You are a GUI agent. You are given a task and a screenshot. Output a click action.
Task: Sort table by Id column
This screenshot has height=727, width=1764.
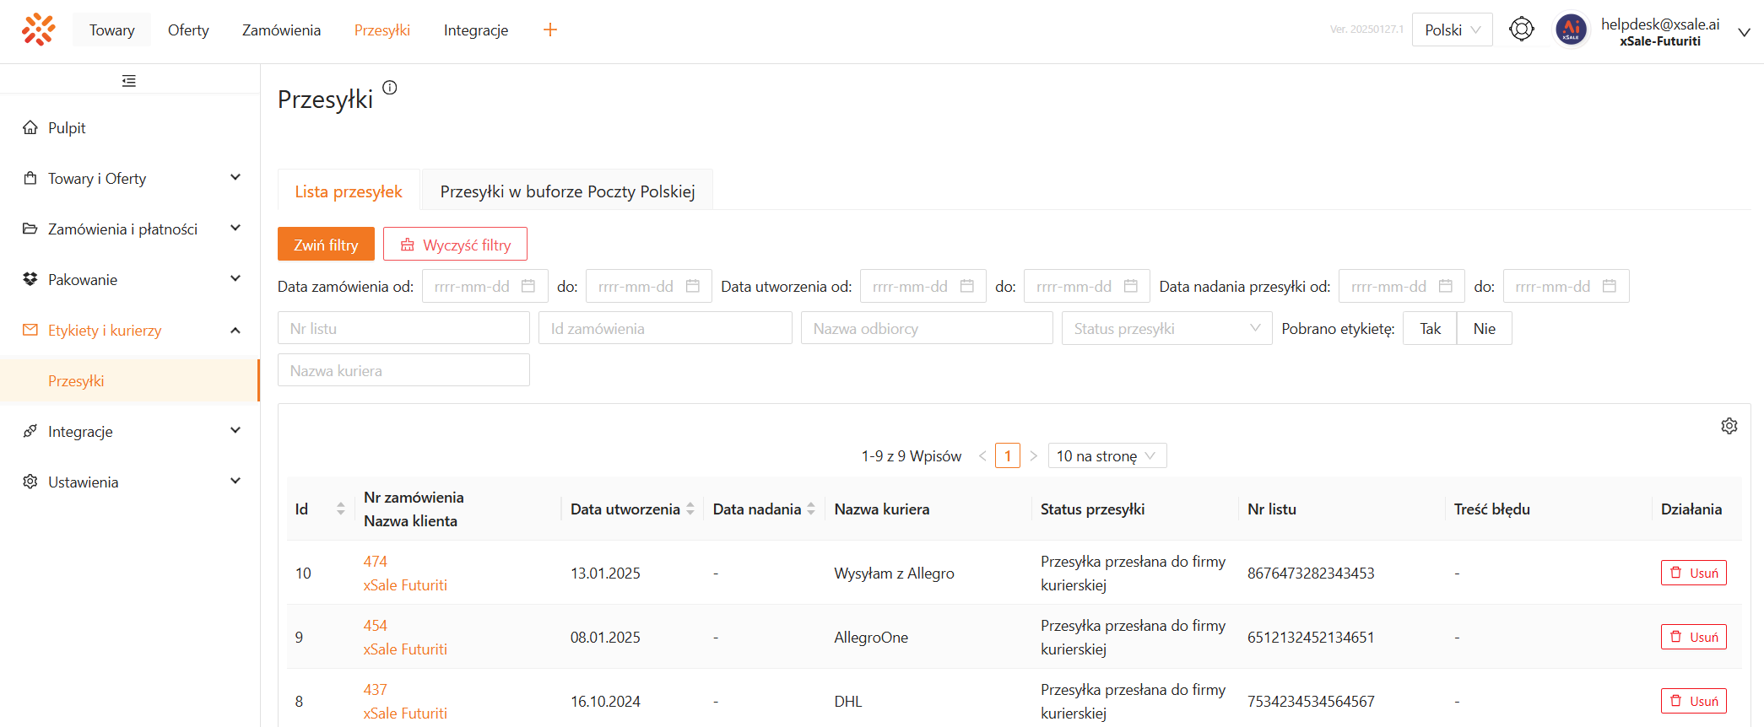pyautogui.click(x=340, y=509)
